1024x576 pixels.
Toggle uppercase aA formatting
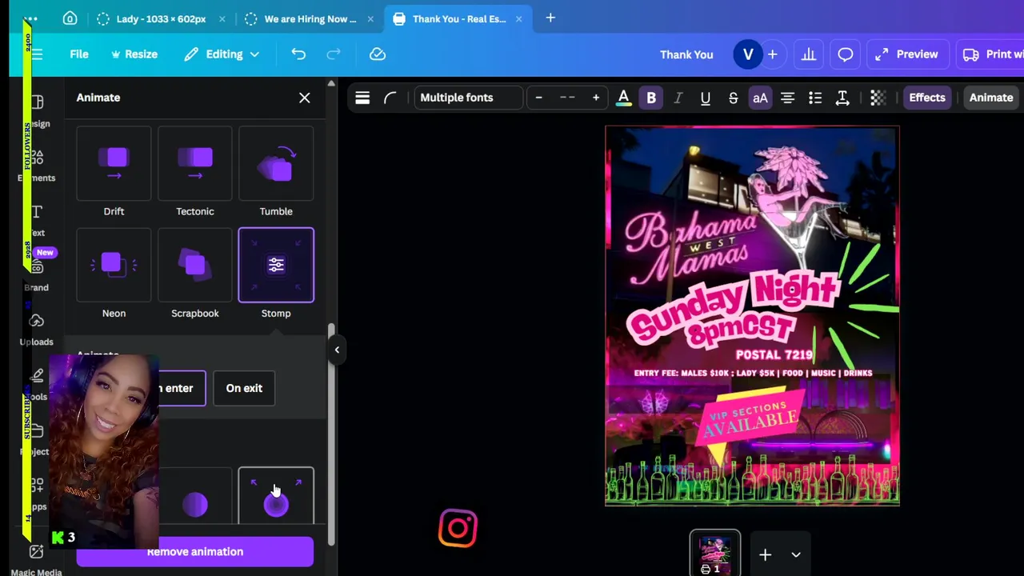tap(760, 98)
